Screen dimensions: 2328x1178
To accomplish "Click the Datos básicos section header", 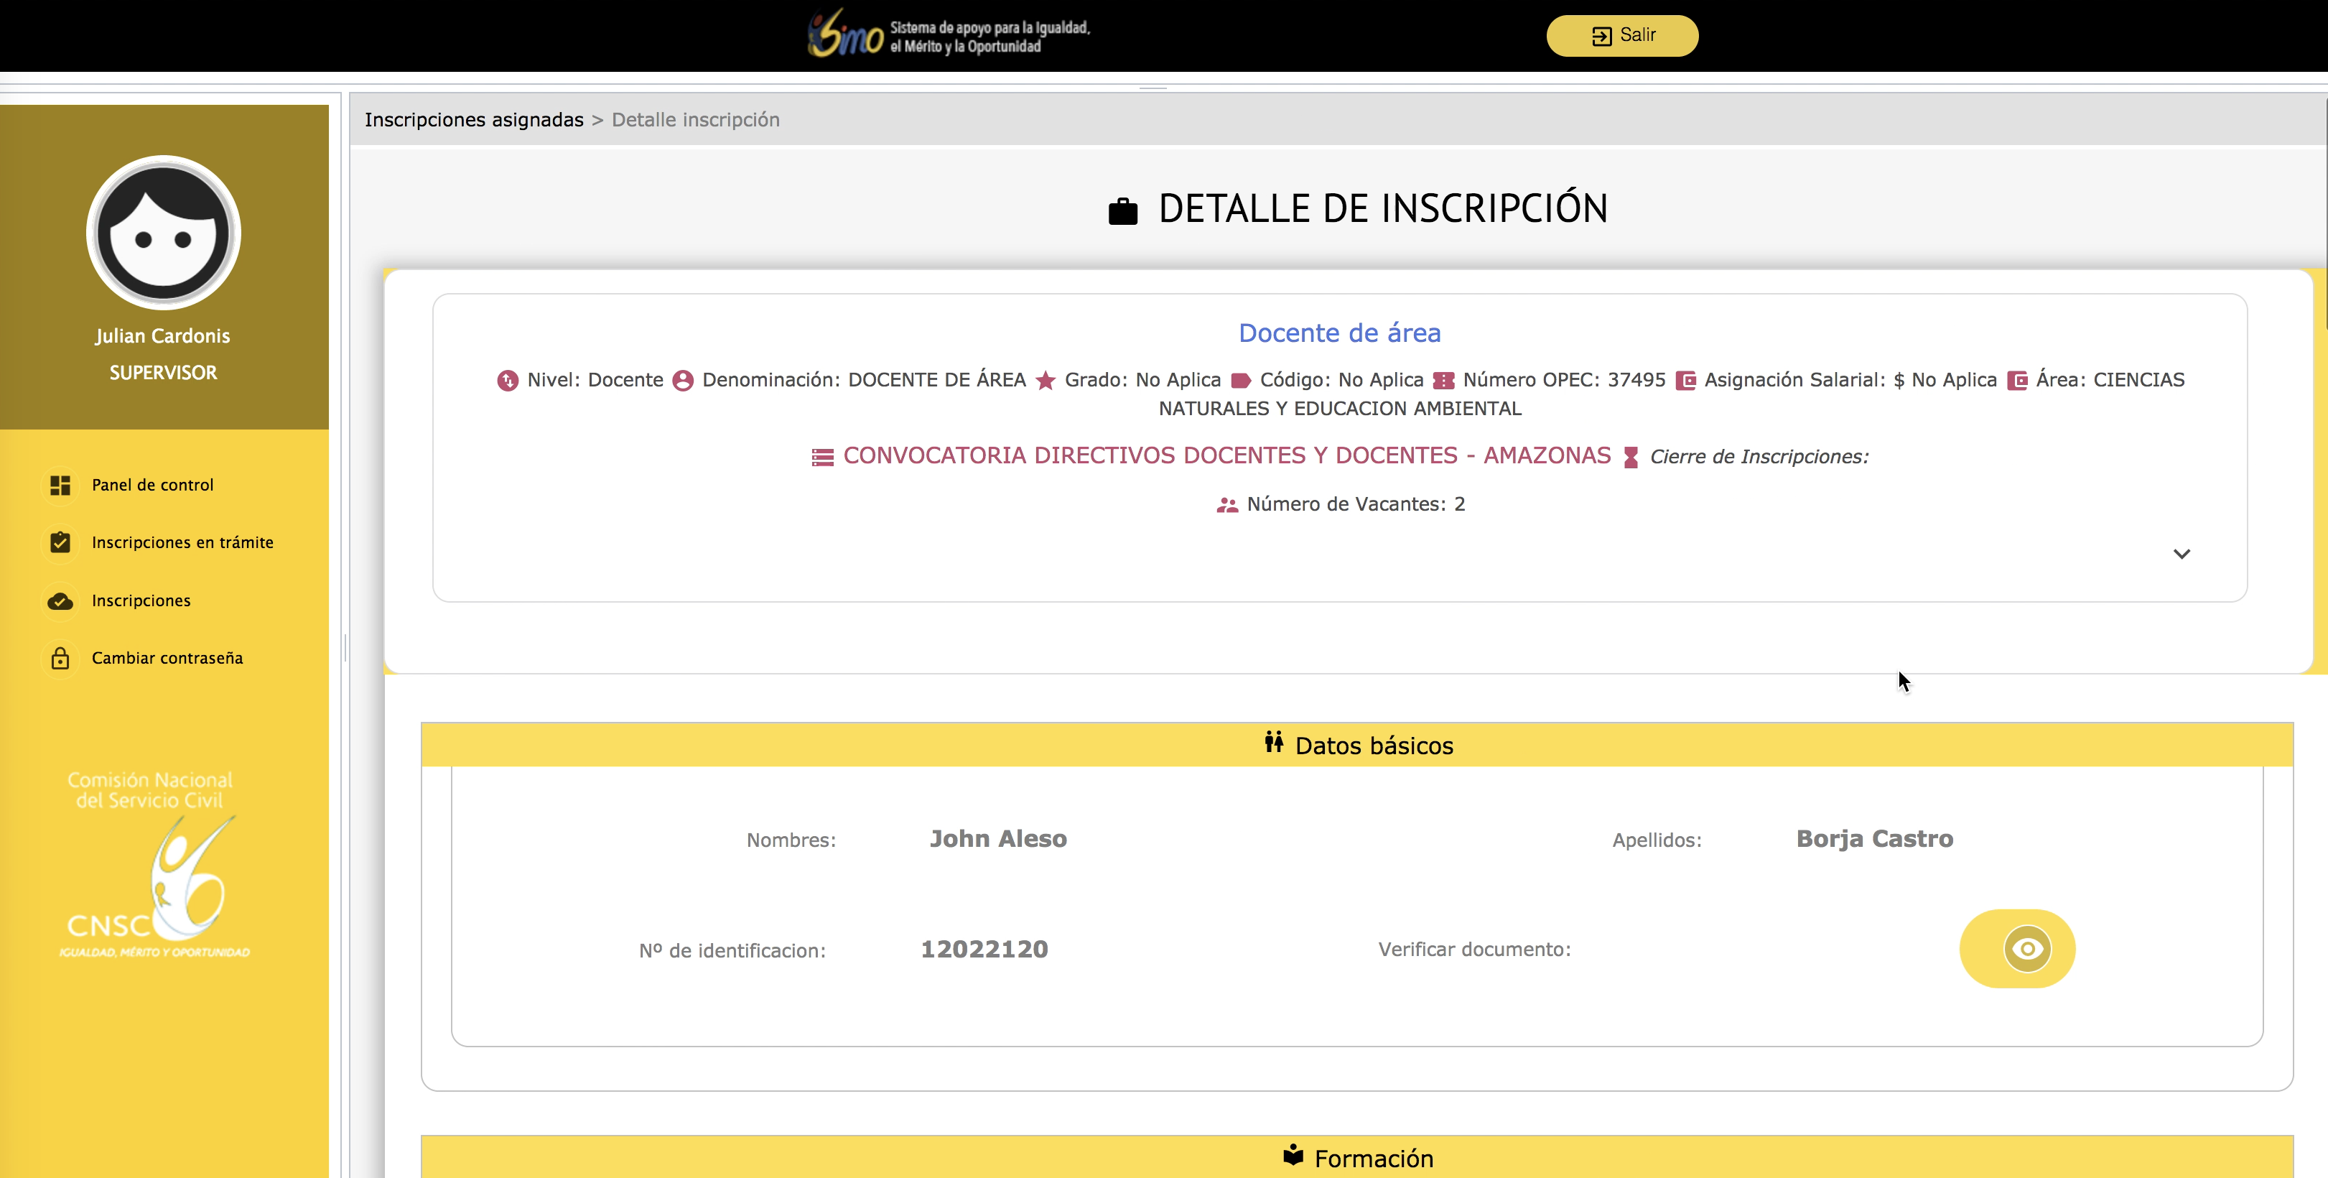I will [1356, 745].
